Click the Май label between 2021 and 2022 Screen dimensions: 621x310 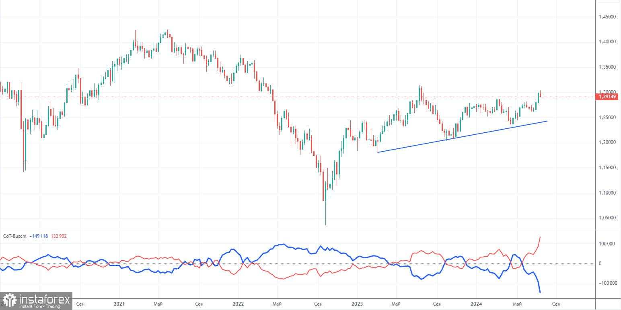coord(158,304)
